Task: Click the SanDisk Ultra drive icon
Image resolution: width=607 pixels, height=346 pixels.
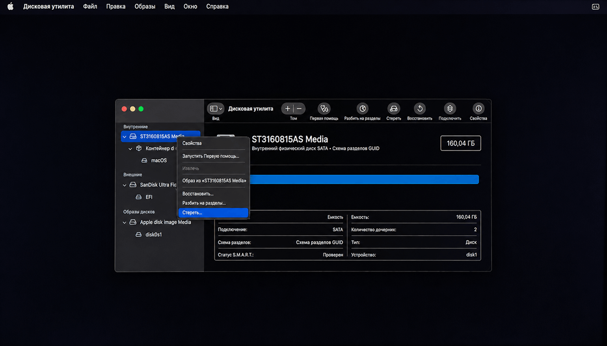Action: (x=133, y=185)
